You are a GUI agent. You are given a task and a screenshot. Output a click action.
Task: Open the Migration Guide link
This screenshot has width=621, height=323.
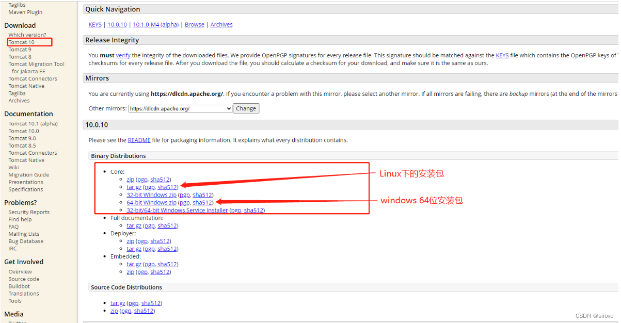click(28, 175)
